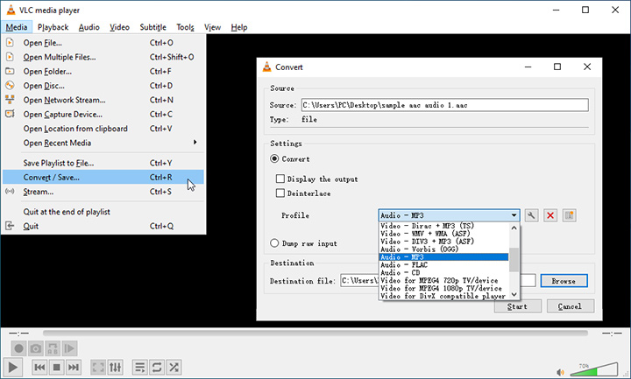Toggle the shuffle (random) playback icon

click(174, 367)
